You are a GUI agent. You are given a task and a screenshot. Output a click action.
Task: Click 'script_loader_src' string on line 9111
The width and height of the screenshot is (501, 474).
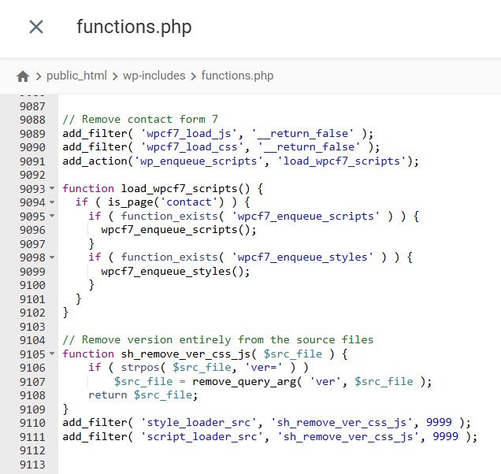coord(202,437)
